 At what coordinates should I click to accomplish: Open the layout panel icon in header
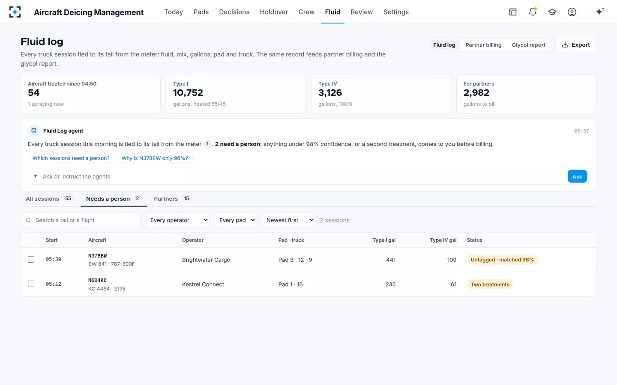click(x=513, y=12)
